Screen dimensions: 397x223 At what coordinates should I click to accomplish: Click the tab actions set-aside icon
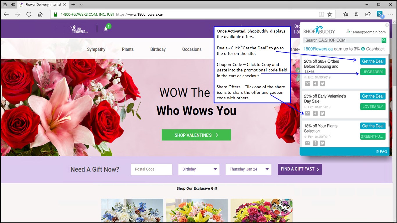(x=13, y=4)
